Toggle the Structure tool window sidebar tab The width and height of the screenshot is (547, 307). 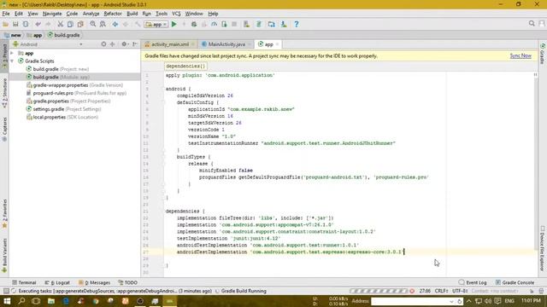pos(4,93)
